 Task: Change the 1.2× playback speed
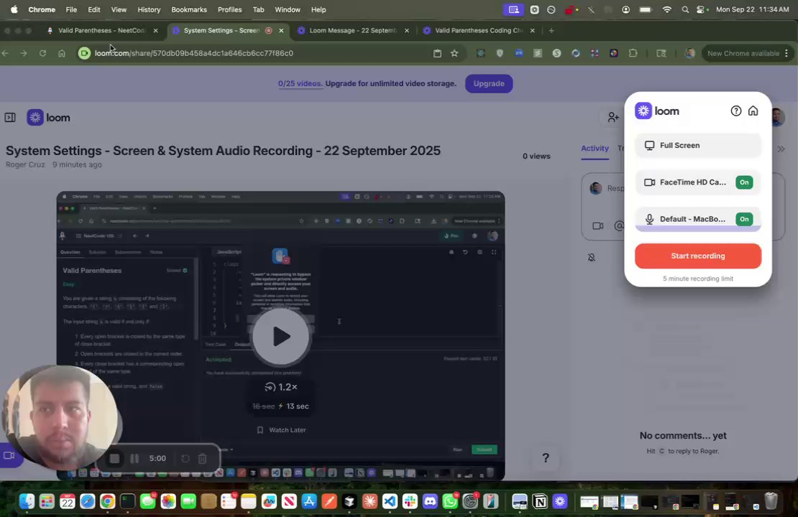(281, 387)
